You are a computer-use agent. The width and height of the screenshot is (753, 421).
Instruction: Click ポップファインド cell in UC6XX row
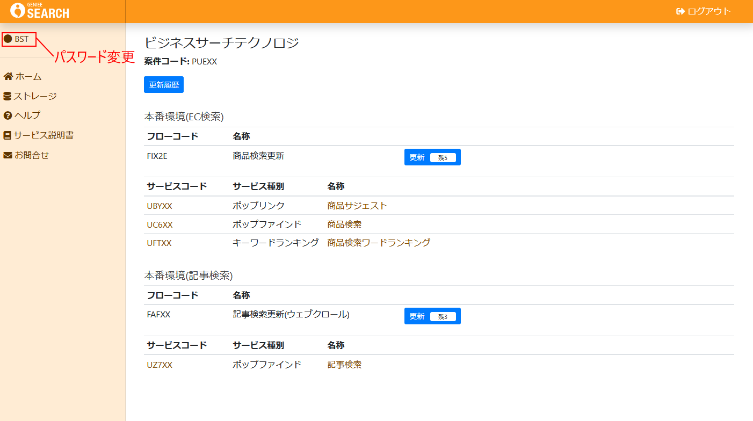pos(267,224)
